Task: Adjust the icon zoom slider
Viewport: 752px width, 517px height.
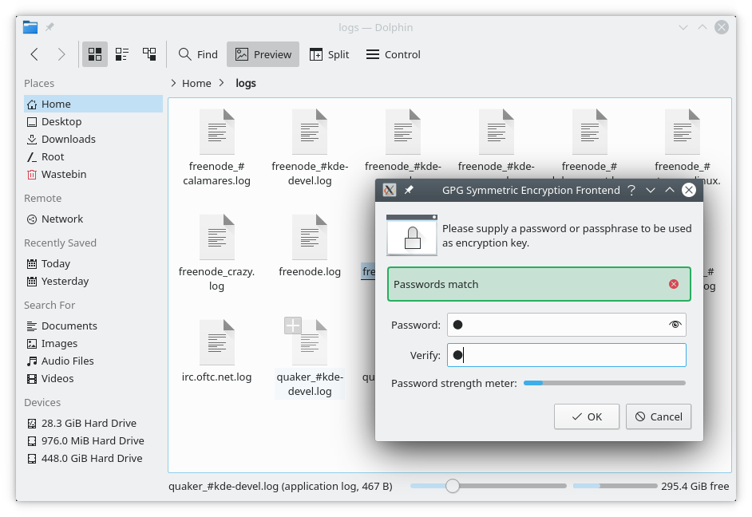Action: pyautogui.click(x=453, y=486)
